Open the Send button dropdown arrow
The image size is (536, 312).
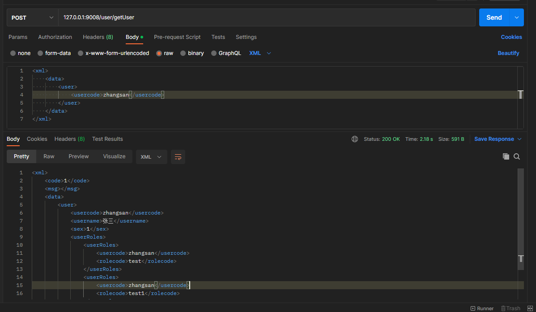(517, 17)
